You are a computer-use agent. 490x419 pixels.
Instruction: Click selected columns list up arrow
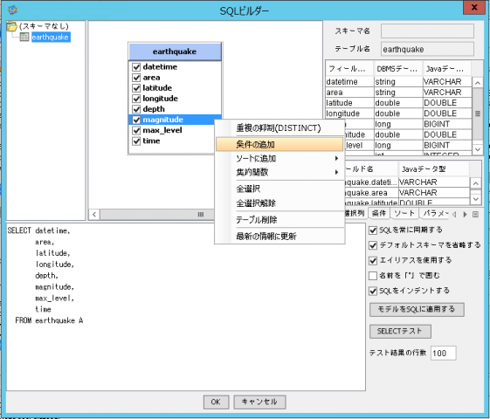tap(476, 183)
